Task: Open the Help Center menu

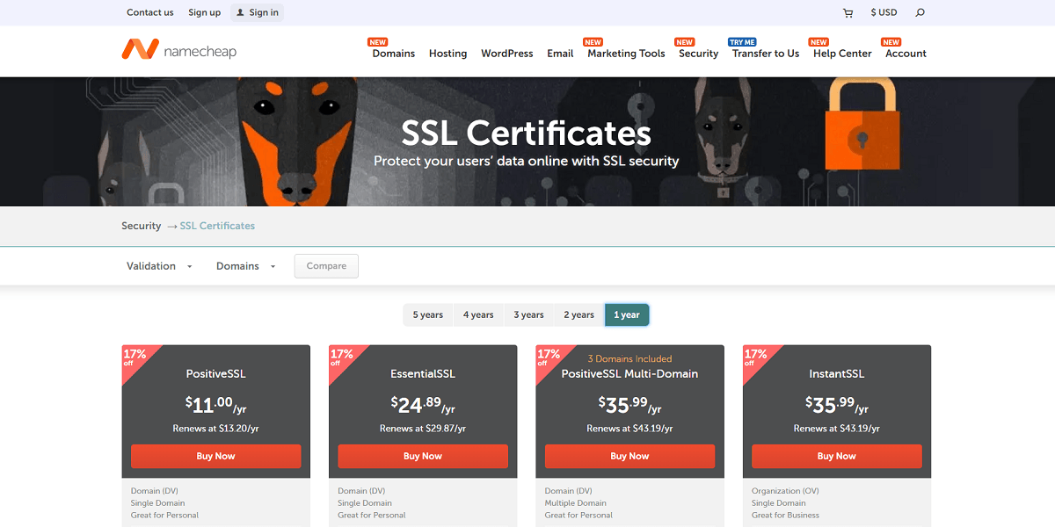Action: coord(842,54)
